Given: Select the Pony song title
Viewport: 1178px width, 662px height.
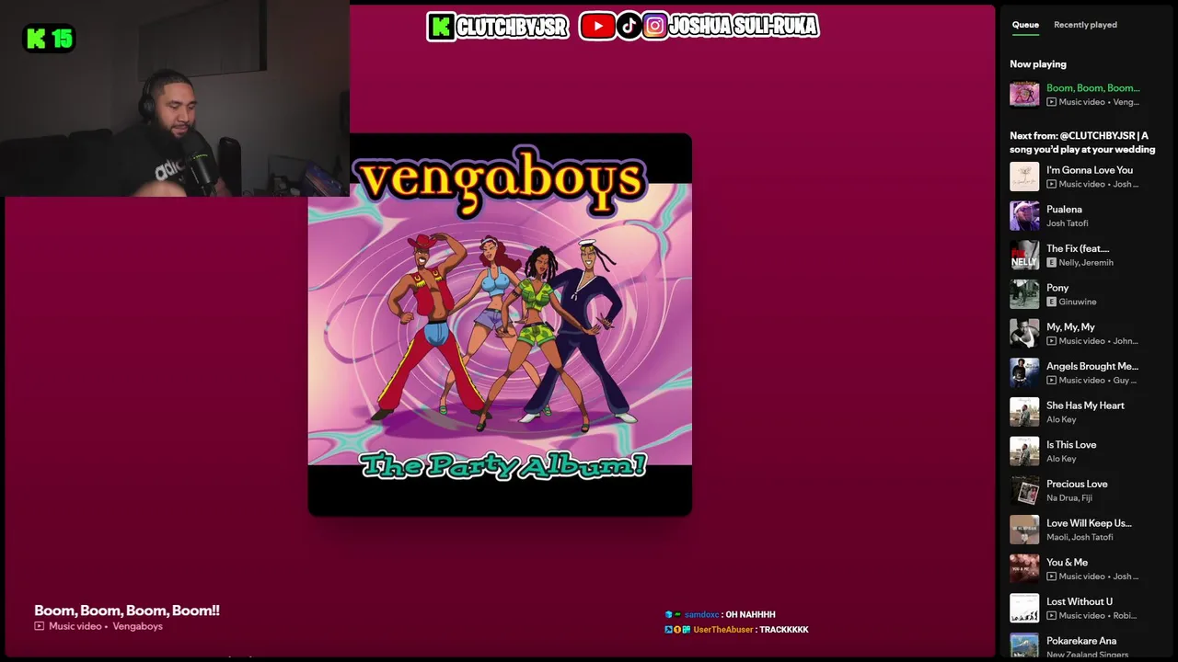Looking at the screenshot, I should (1057, 288).
